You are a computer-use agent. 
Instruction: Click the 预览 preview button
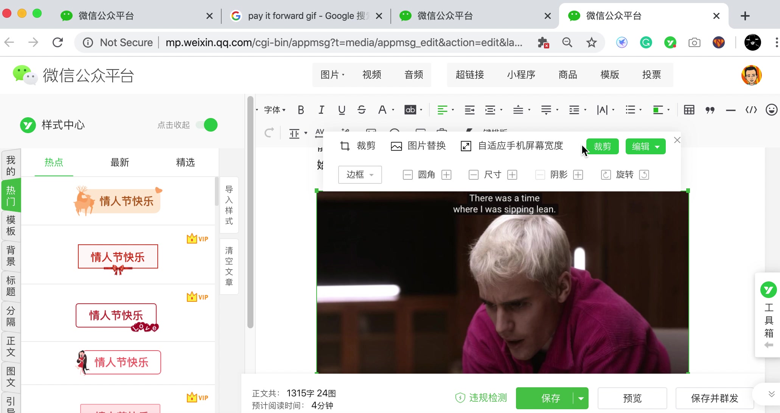pyautogui.click(x=632, y=398)
